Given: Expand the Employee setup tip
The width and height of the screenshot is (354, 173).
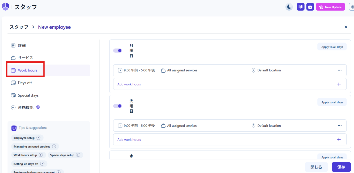Looking at the screenshot, I should pos(38,138).
